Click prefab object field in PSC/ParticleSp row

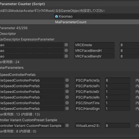coord(35,80)
